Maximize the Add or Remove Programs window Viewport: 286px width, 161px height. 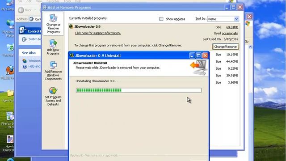click(233, 7)
